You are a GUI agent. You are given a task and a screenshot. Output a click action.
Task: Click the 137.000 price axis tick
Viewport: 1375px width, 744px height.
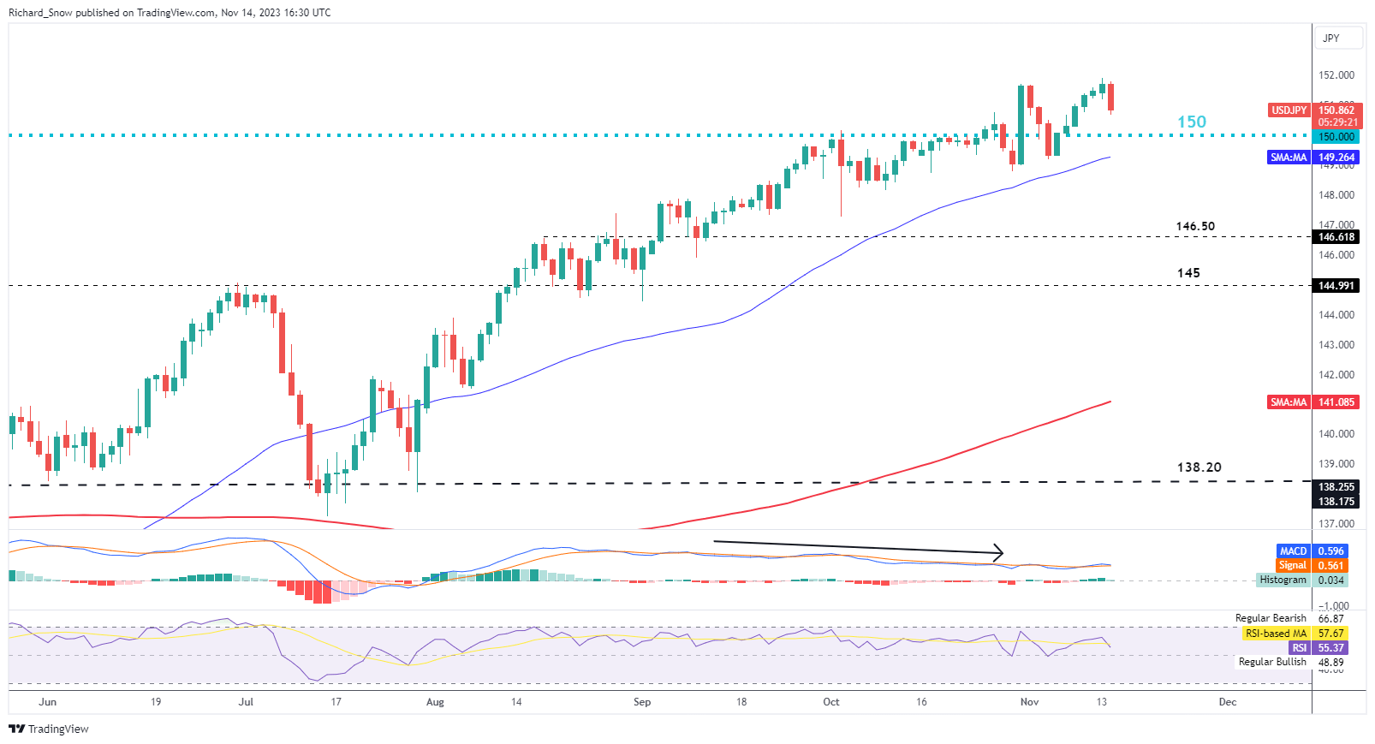(x=1336, y=524)
